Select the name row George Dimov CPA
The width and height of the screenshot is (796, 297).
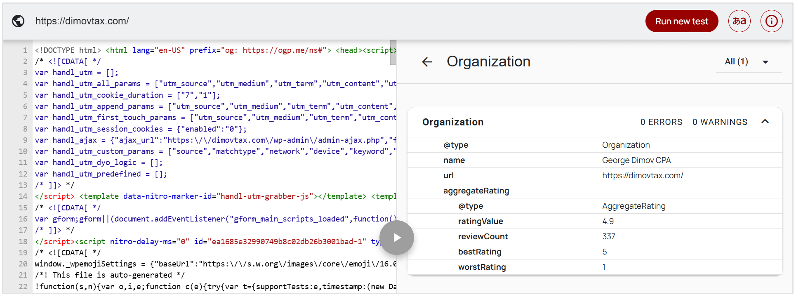tap(594, 160)
